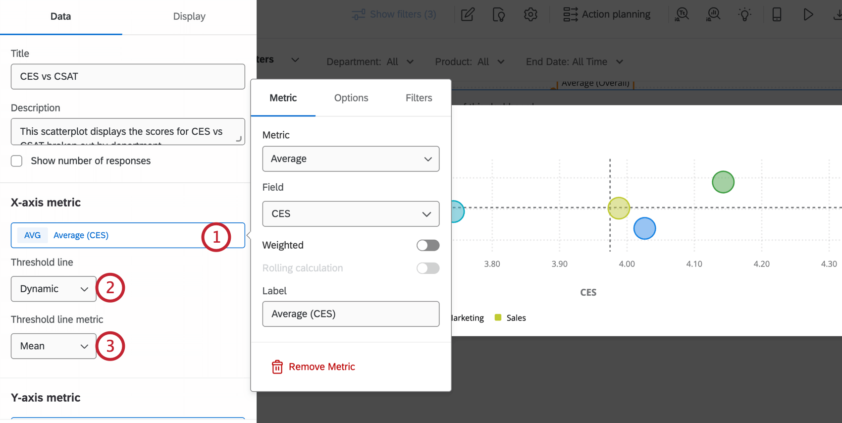Image resolution: width=842 pixels, height=423 pixels.
Task: Expand the Field CES dropdown
Action: 351,214
